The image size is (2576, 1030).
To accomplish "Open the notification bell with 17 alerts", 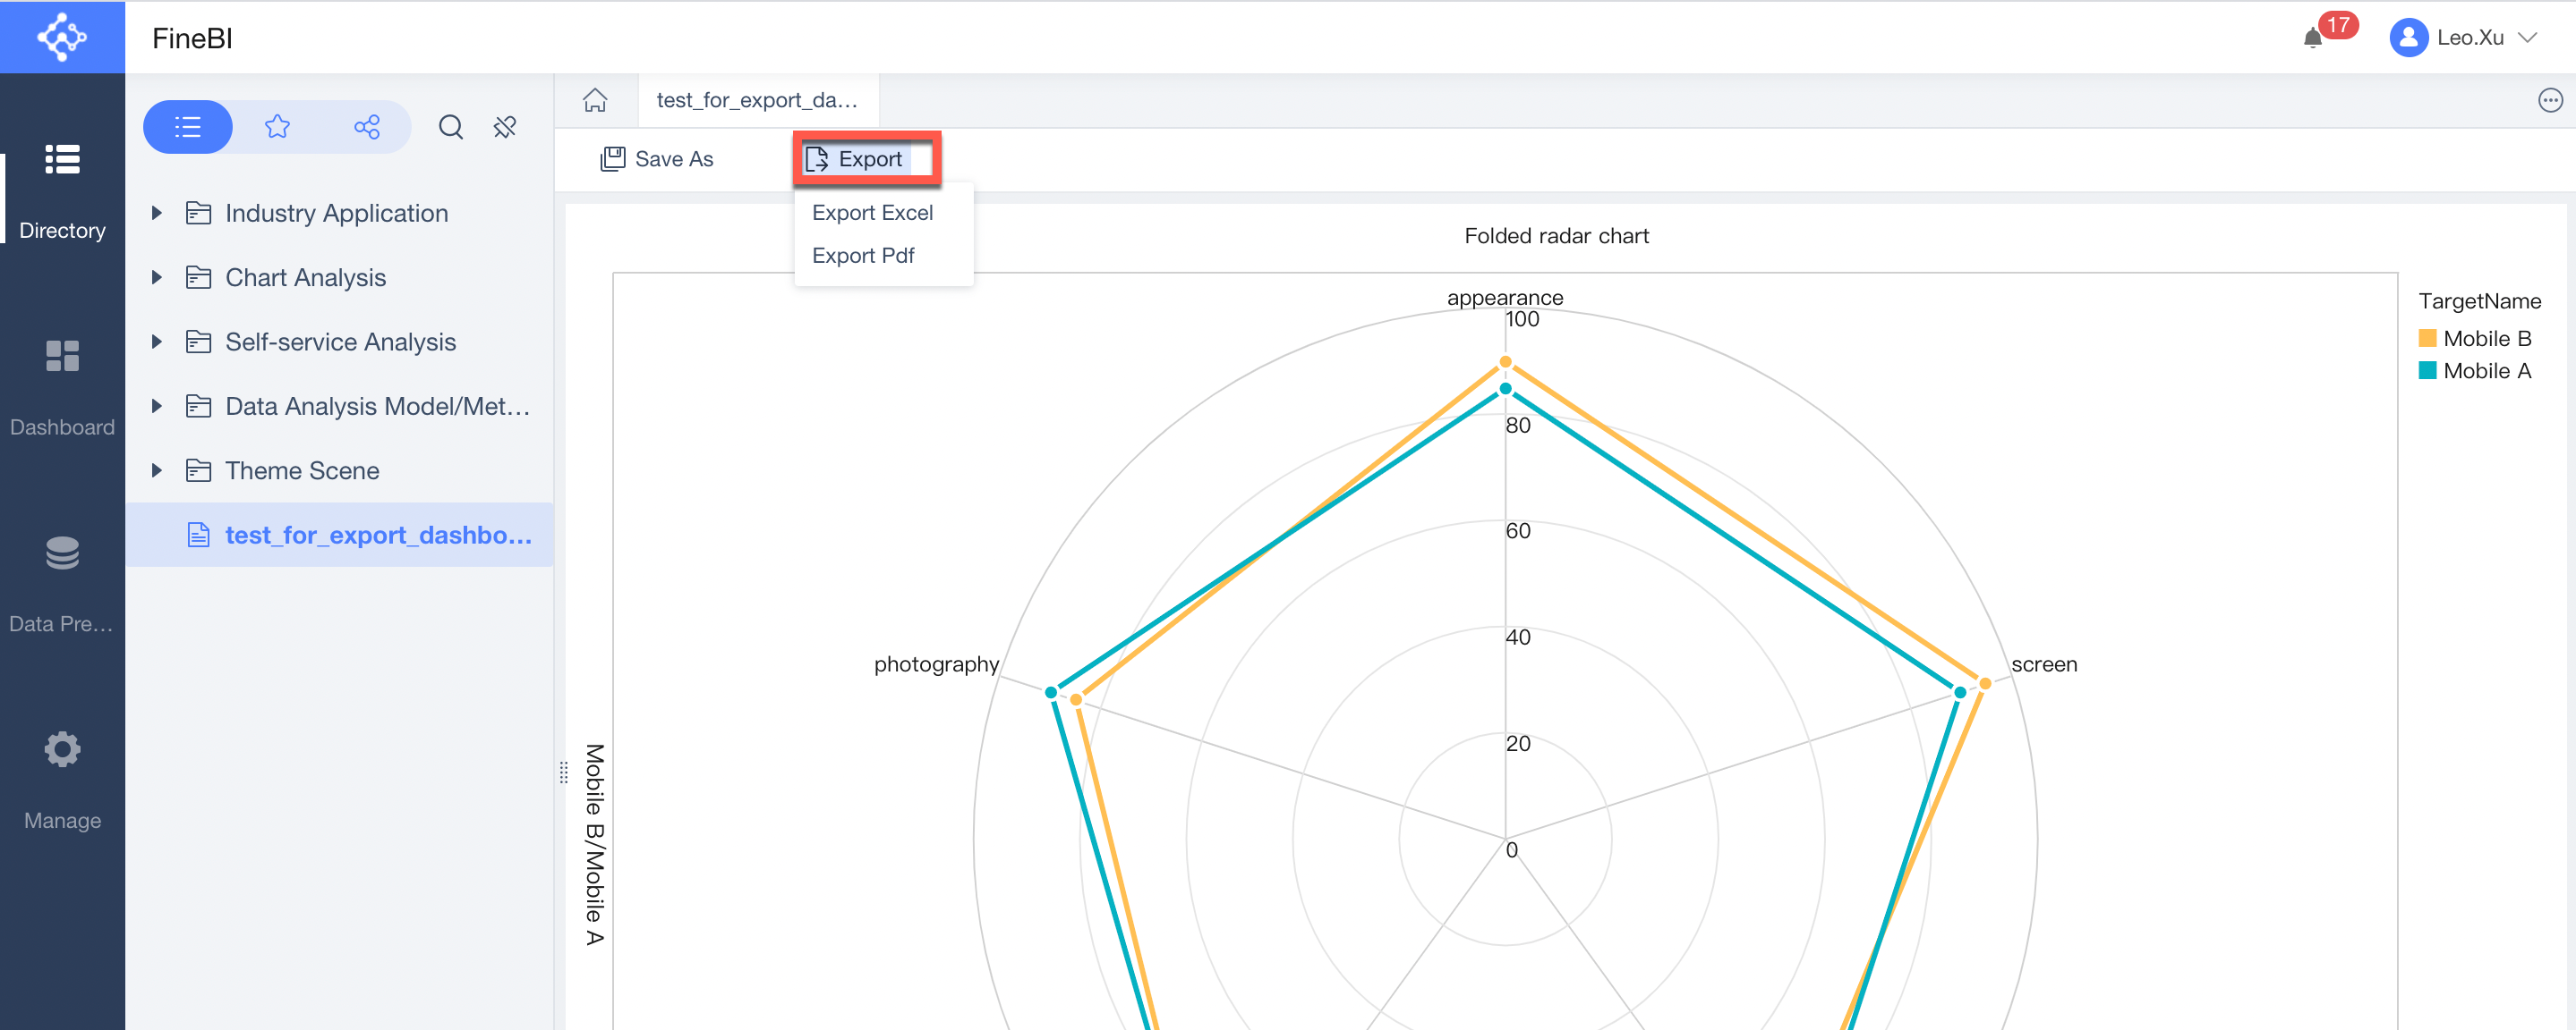I will [2312, 38].
